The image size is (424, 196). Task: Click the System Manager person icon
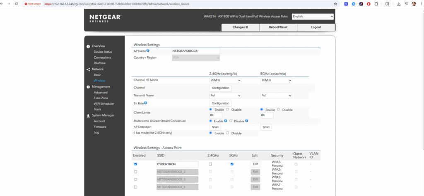(88, 115)
